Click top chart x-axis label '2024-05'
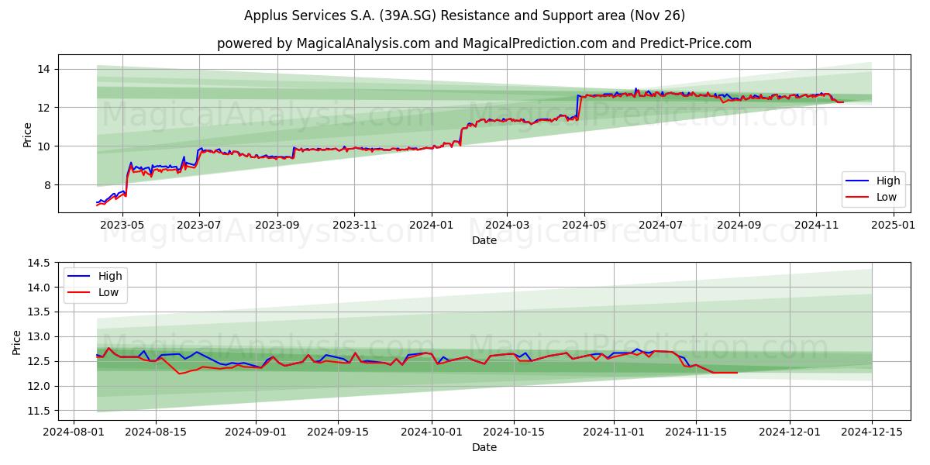This screenshot has height=465, width=930. click(x=584, y=226)
